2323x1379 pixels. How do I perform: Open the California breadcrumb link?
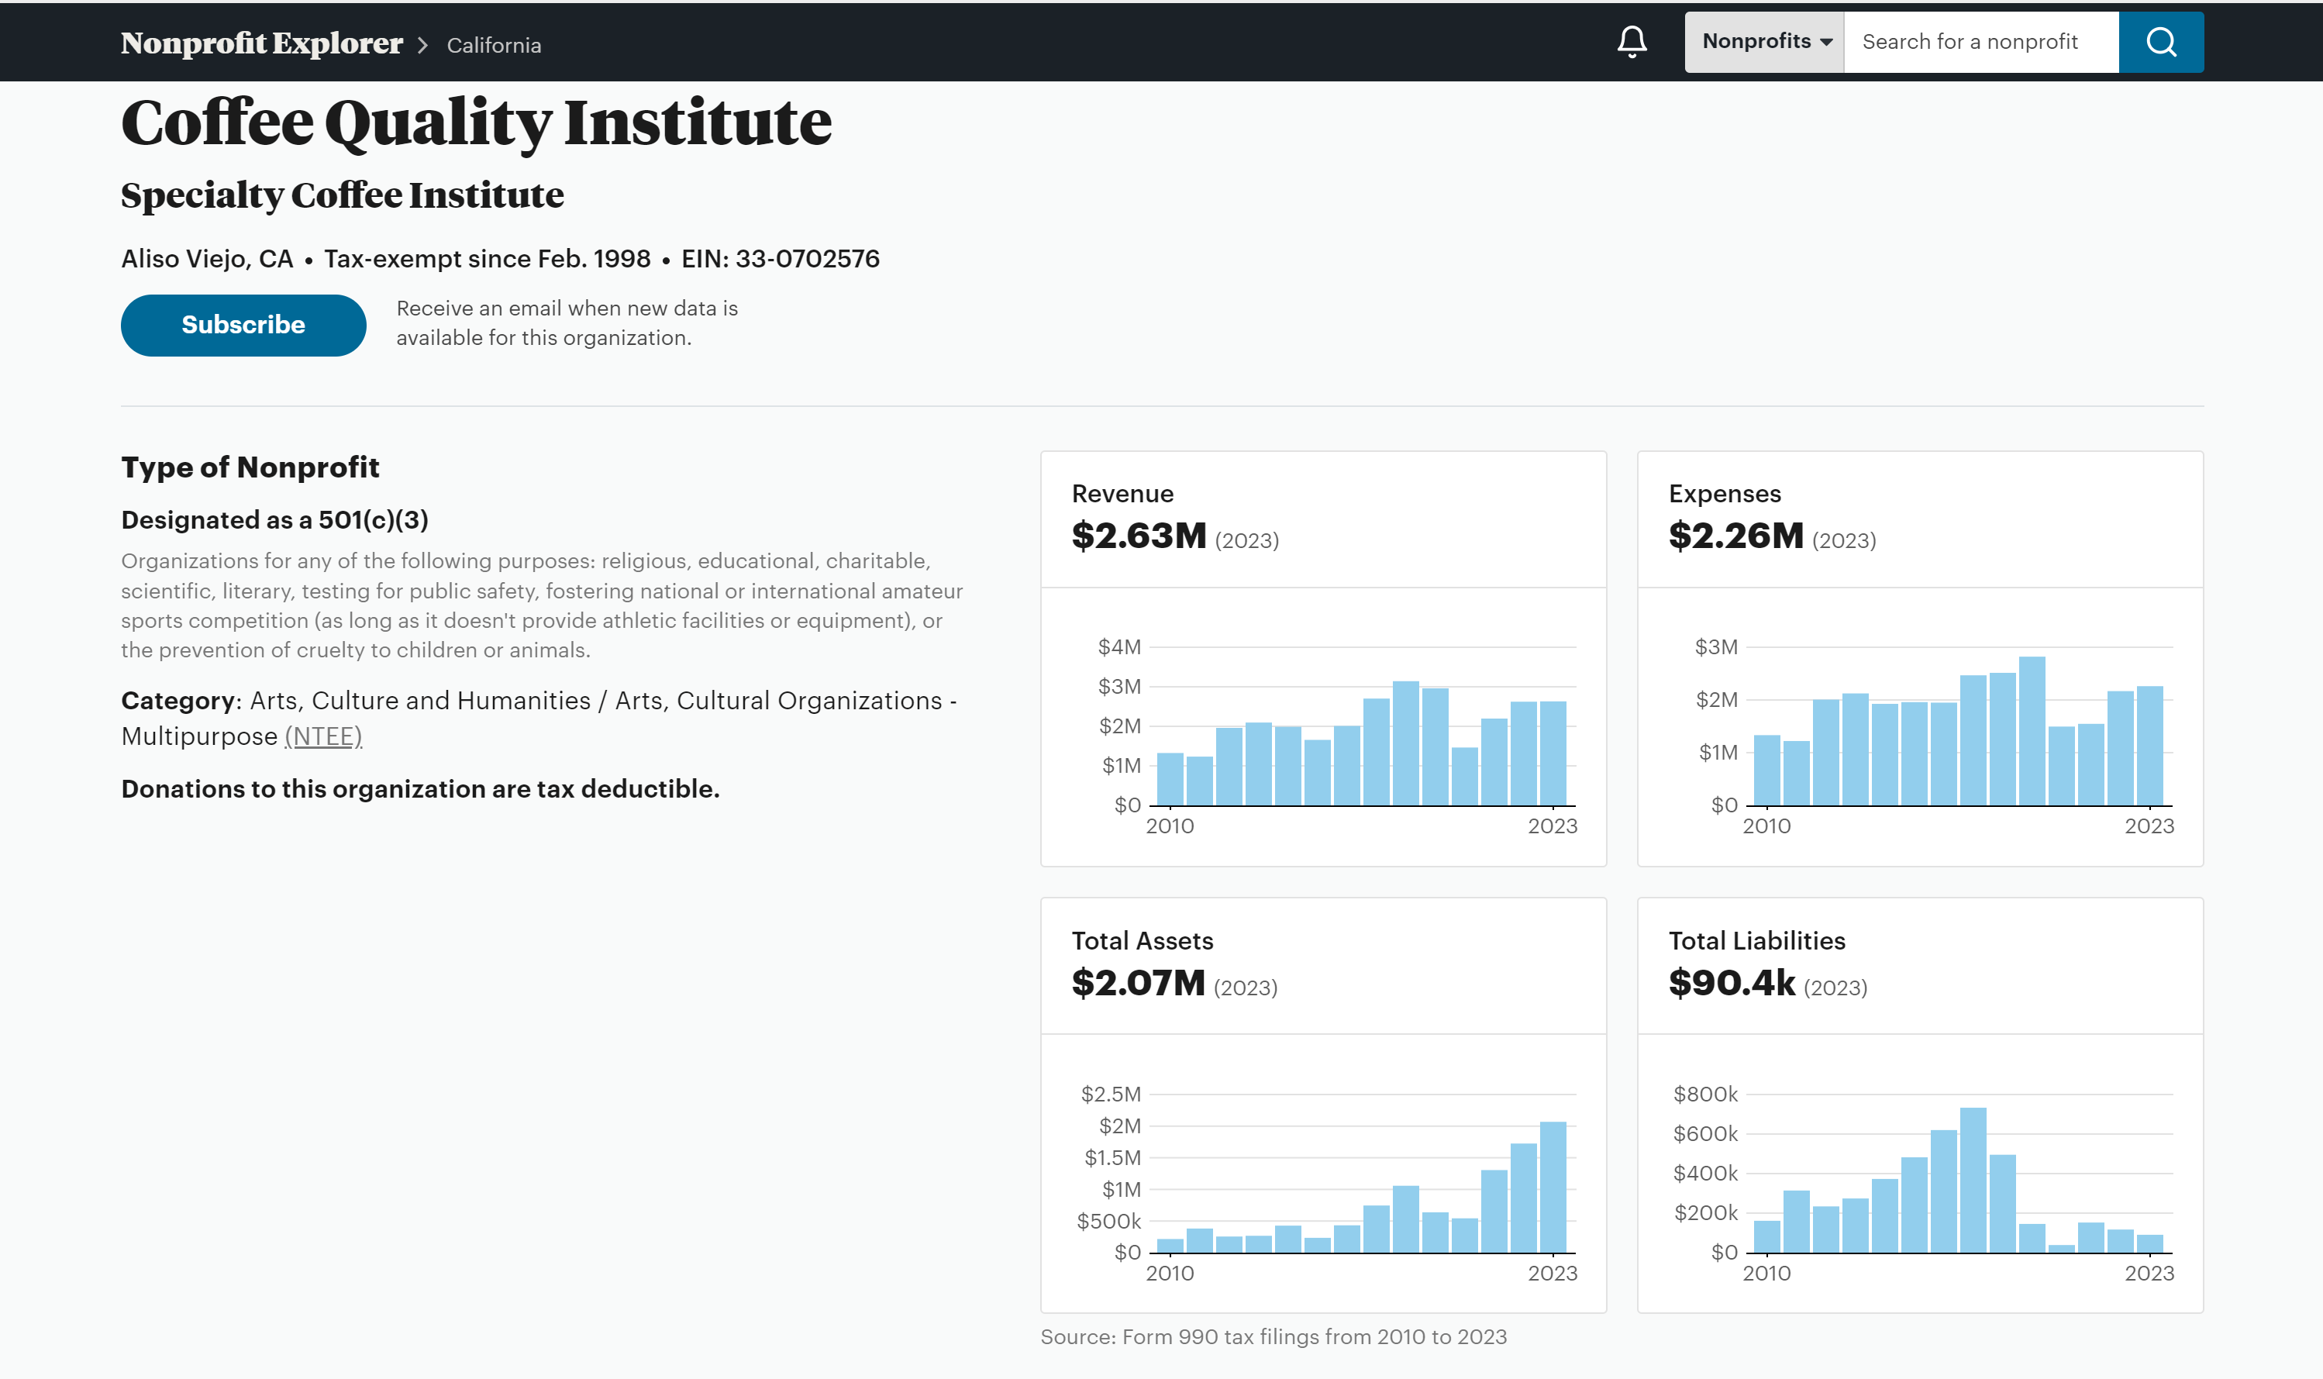pyautogui.click(x=494, y=46)
